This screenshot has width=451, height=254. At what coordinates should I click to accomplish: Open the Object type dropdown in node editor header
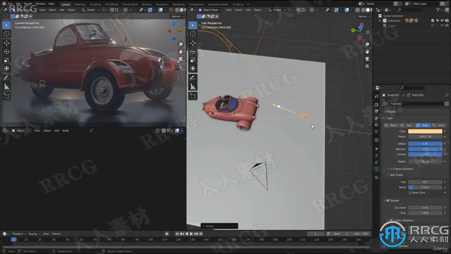tap(21, 131)
